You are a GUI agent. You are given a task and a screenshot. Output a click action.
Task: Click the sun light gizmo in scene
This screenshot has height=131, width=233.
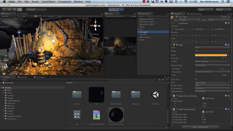click(19, 32)
